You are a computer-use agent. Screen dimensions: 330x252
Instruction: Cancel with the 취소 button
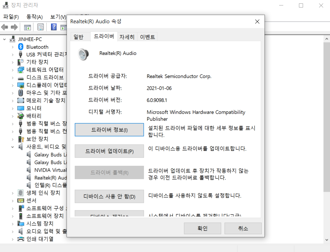243,228
